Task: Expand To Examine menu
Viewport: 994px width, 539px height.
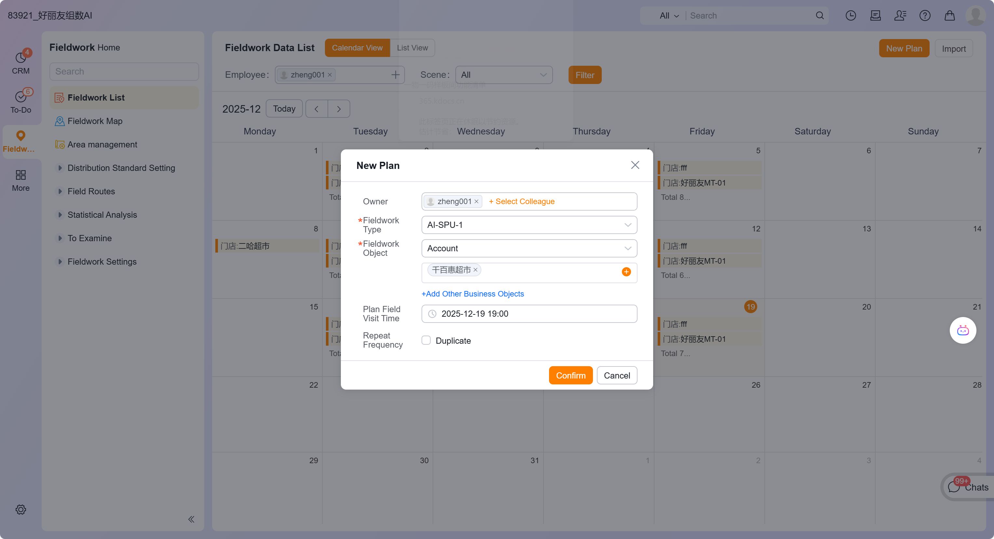Action: (60, 238)
